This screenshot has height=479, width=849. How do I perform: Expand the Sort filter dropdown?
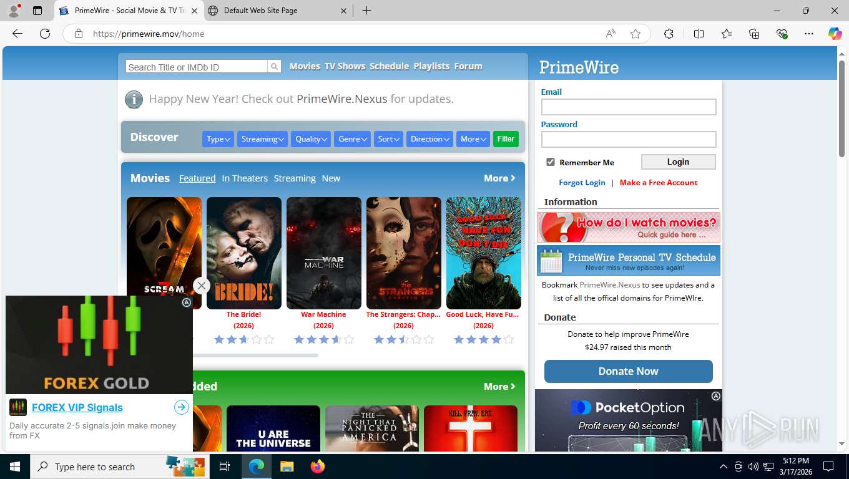pyautogui.click(x=388, y=139)
